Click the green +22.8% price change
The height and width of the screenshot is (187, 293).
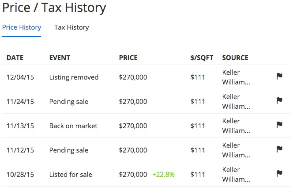(164, 175)
